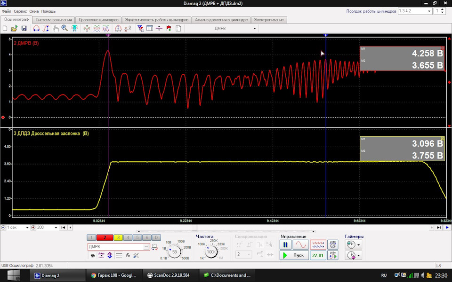Expand cylinder firing order 1-3-4-2 dropdown

429,11
